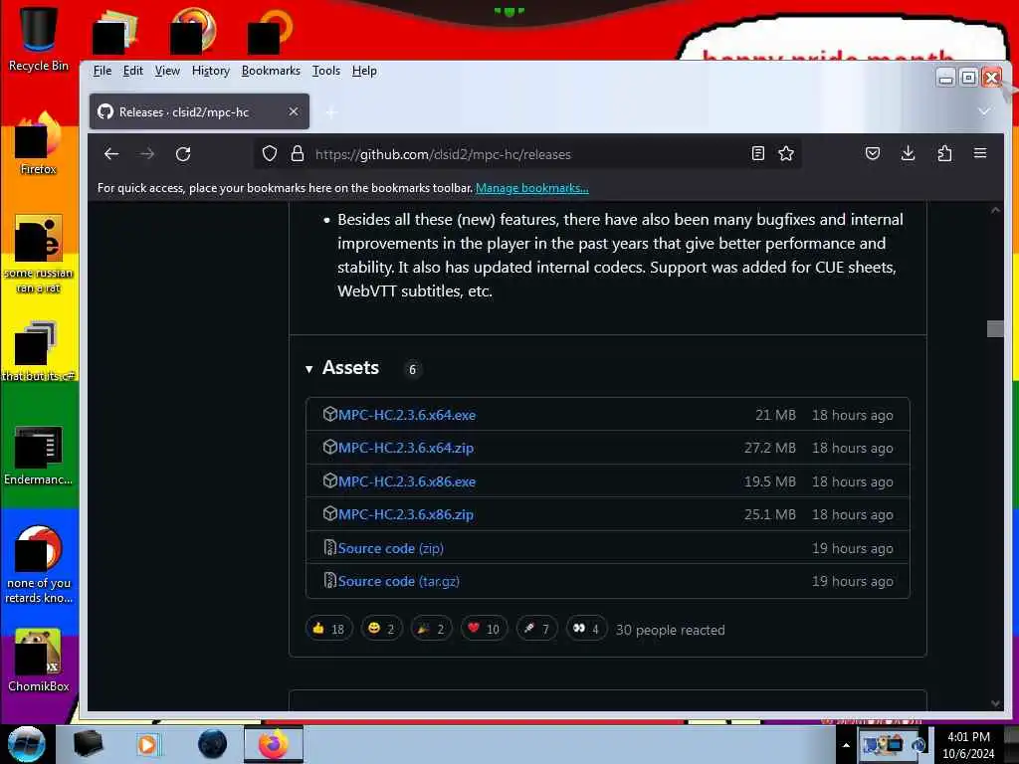Image resolution: width=1019 pixels, height=764 pixels.
Task: Open the ChomikBox desktop icon
Action: [39, 661]
